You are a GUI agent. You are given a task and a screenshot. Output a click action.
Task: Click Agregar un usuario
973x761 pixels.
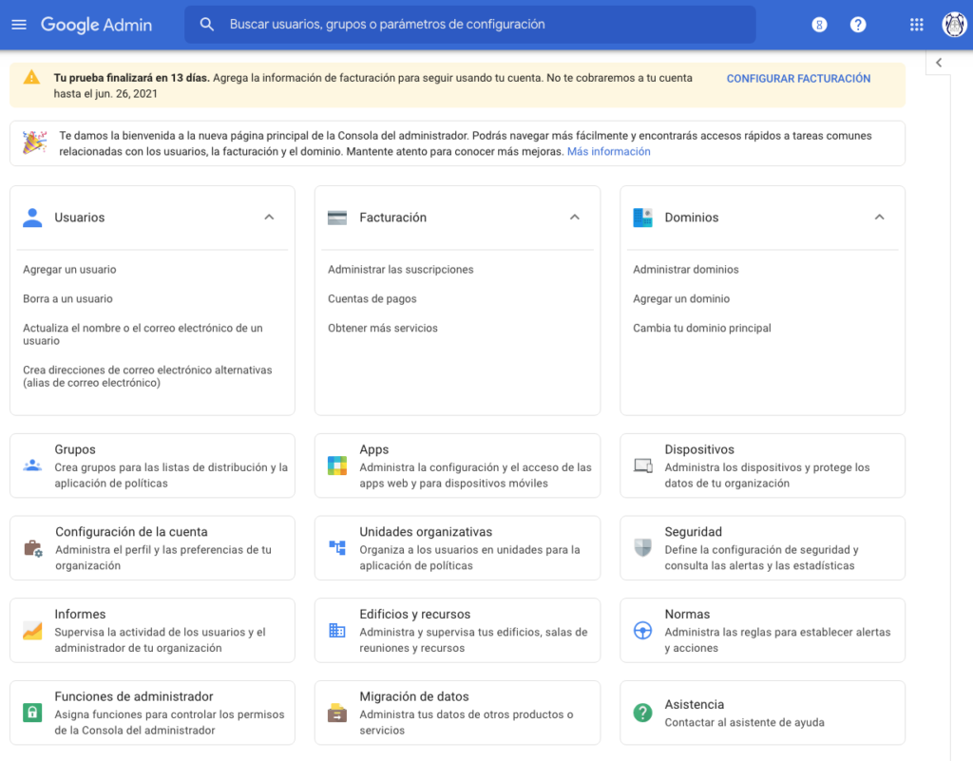[69, 269]
